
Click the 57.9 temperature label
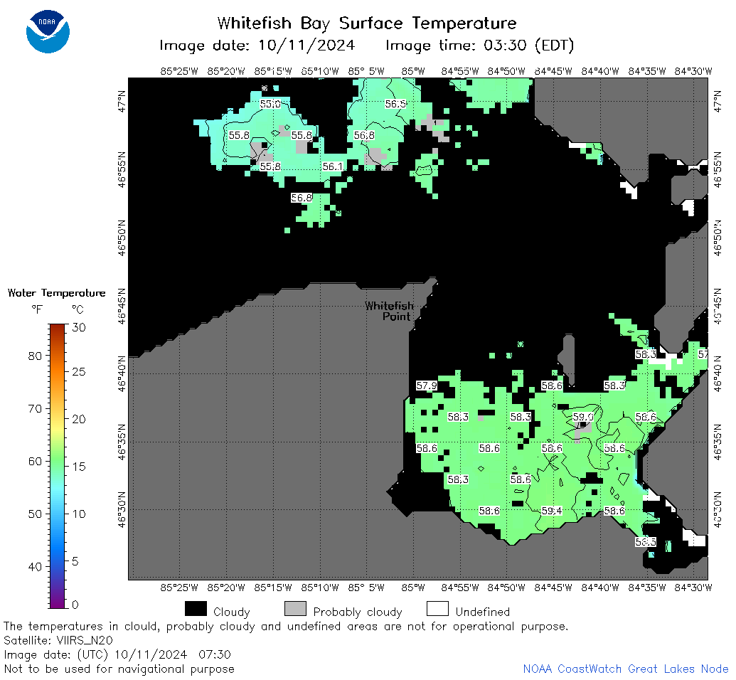click(x=427, y=386)
